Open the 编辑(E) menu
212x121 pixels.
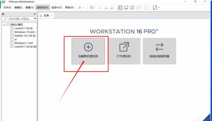click(18, 8)
